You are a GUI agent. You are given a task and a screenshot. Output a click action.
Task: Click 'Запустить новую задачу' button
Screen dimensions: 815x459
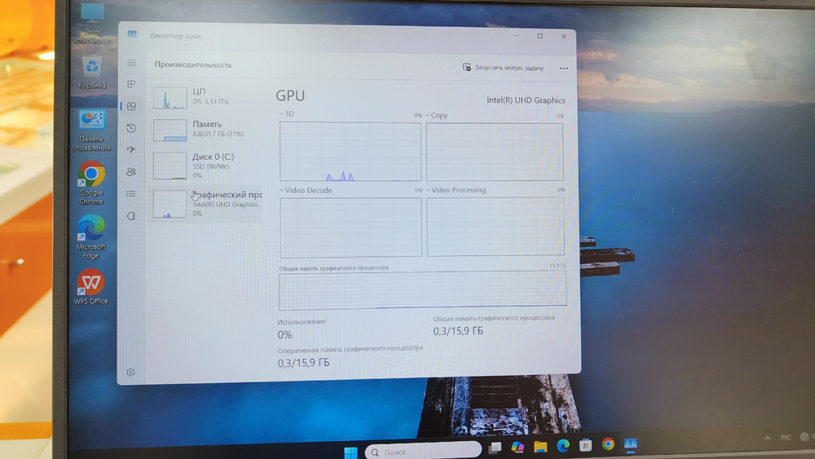(x=503, y=68)
